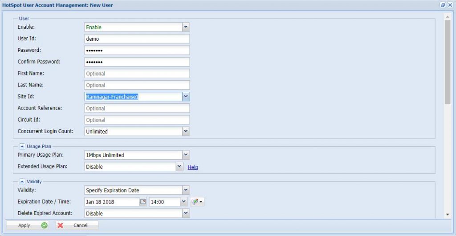Collapse the Usage Plan section
Viewport: 456px width, 236px height.
[x=22, y=146]
